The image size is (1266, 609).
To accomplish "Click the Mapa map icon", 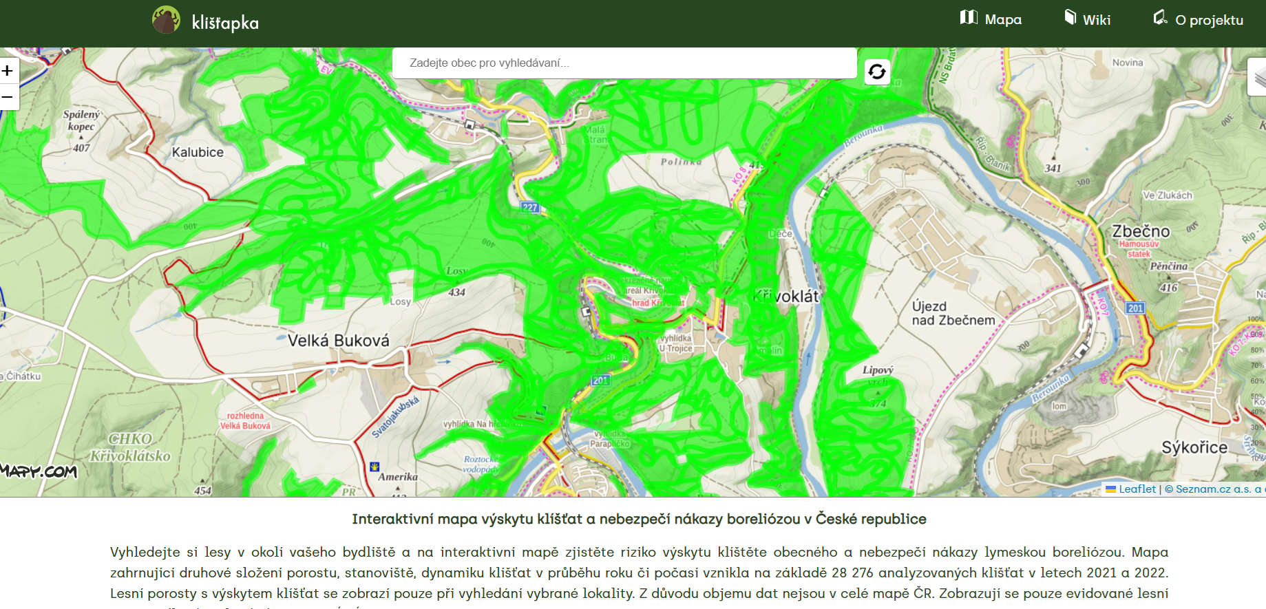I will click(969, 17).
